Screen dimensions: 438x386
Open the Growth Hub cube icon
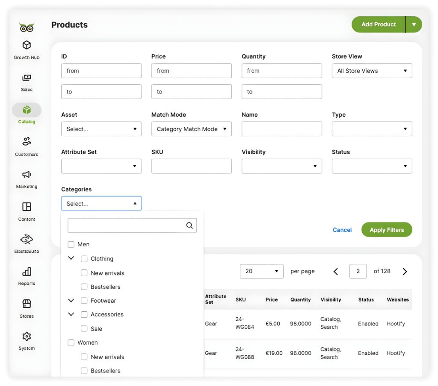[27, 45]
